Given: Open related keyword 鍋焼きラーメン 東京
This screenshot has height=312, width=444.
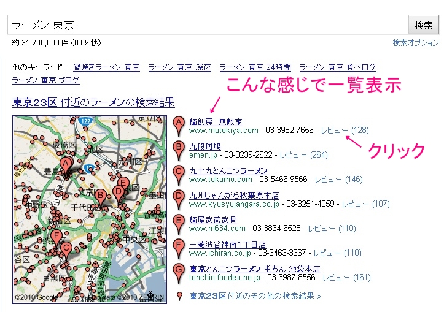Looking at the screenshot, I should point(106,67).
